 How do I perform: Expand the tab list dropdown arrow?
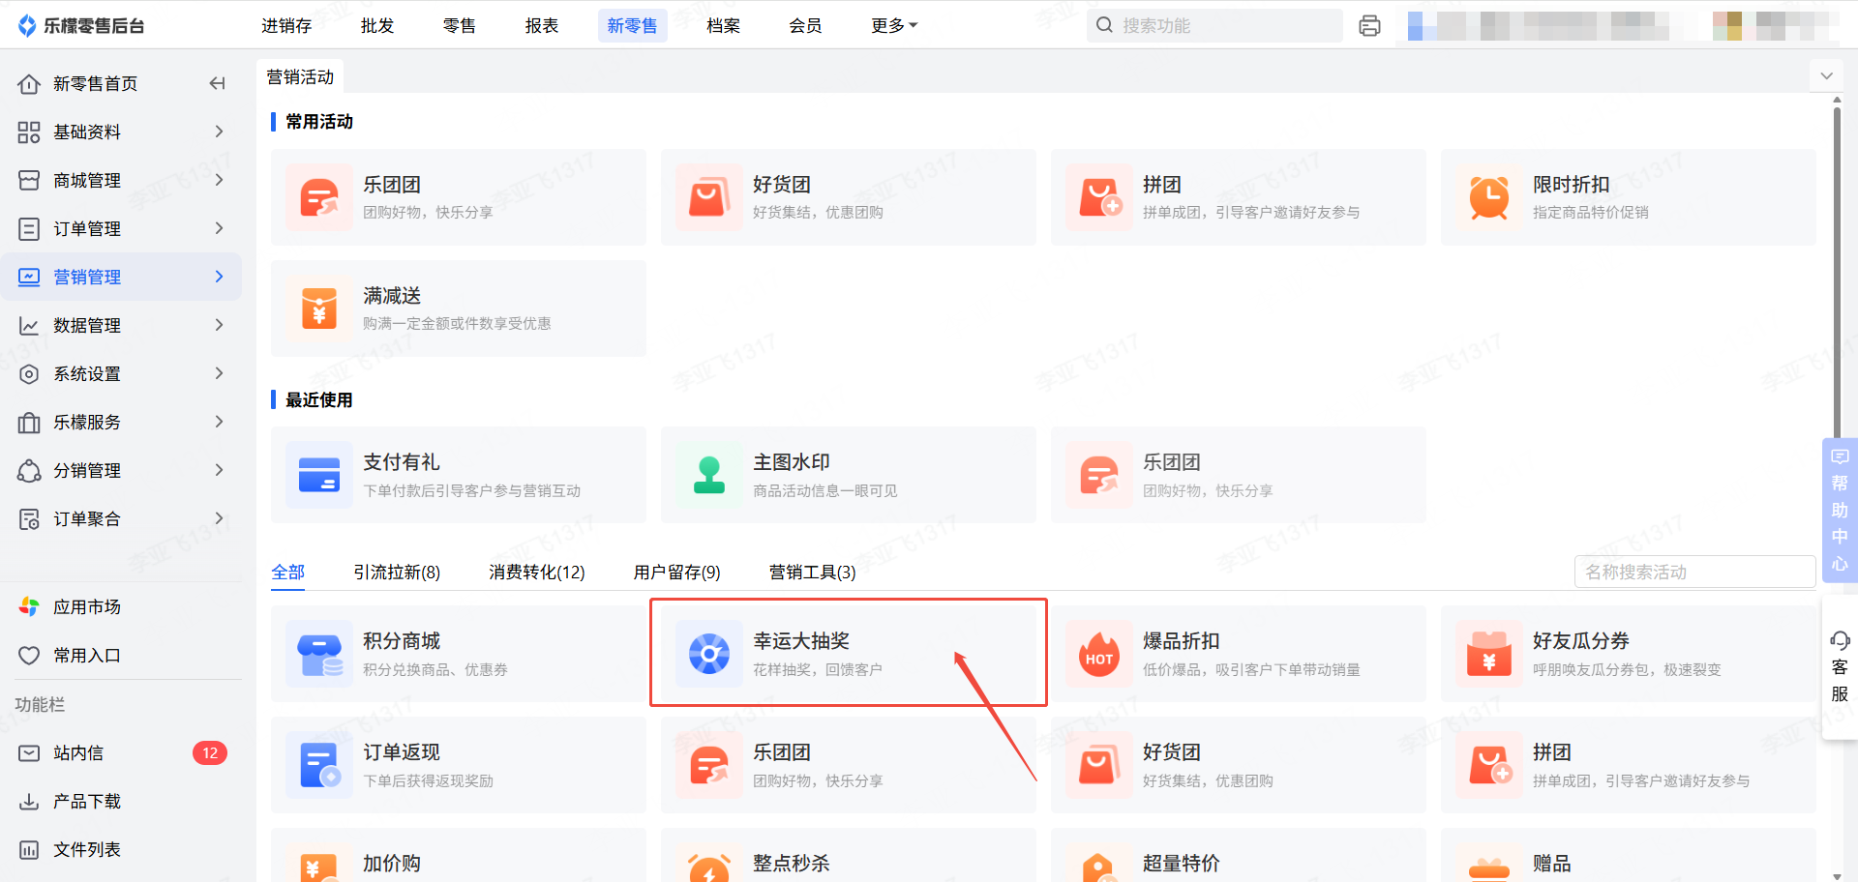1826,76
